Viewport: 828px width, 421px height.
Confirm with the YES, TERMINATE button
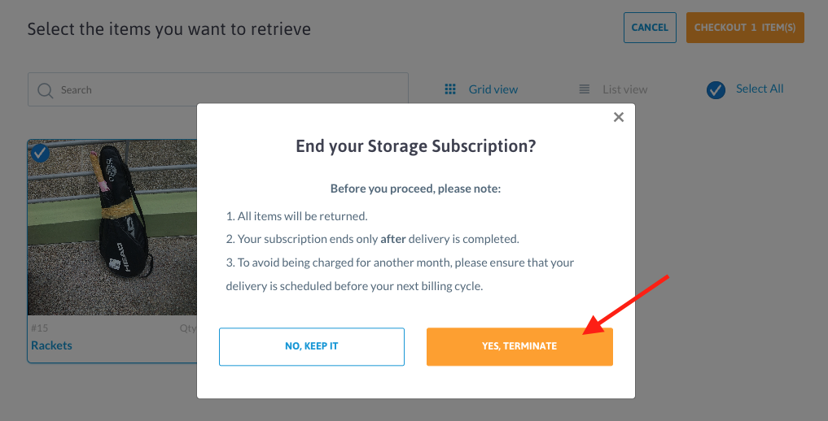pyautogui.click(x=519, y=346)
